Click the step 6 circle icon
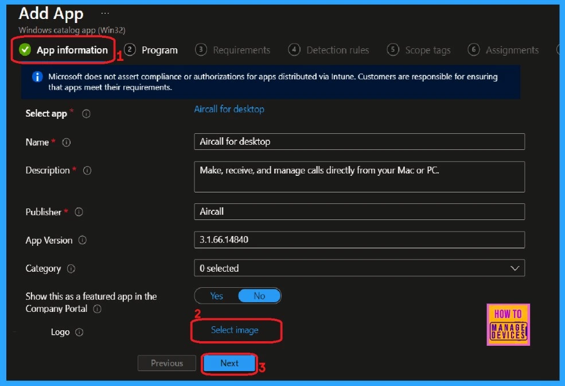565x386 pixels. (474, 49)
